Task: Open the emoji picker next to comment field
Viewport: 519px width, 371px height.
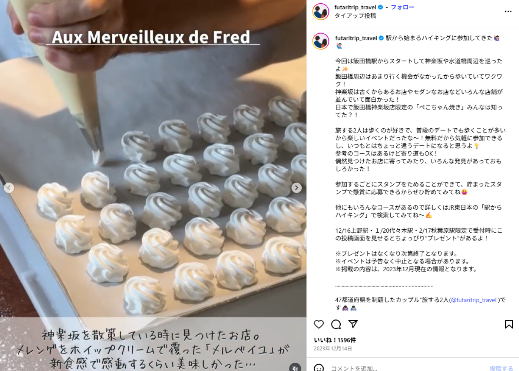Action: [x=319, y=368]
